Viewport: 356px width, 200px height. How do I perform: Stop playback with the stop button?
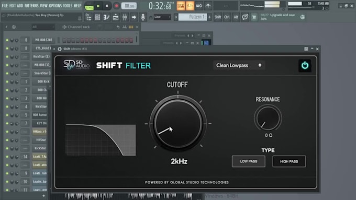107,6
